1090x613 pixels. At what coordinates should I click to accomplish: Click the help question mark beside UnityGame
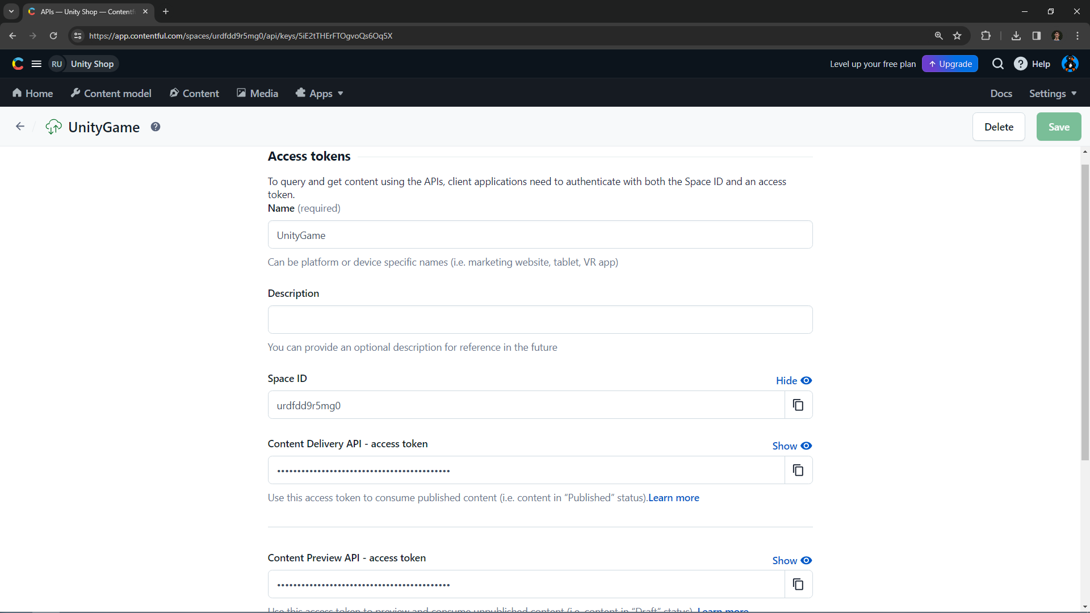pos(155,127)
